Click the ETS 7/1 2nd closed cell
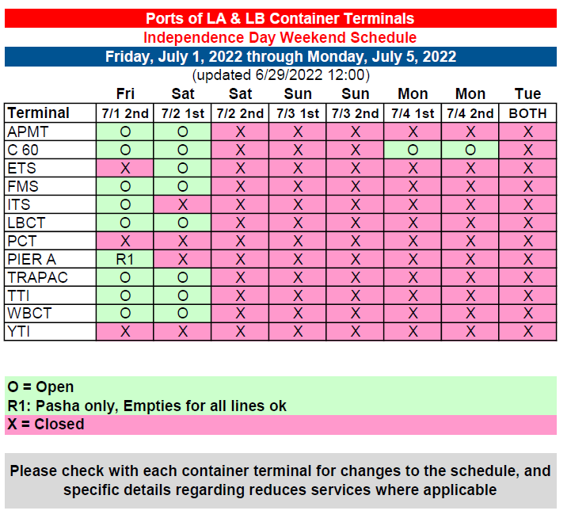Screen dimensions: 571x522 click(x=125, y=168)
